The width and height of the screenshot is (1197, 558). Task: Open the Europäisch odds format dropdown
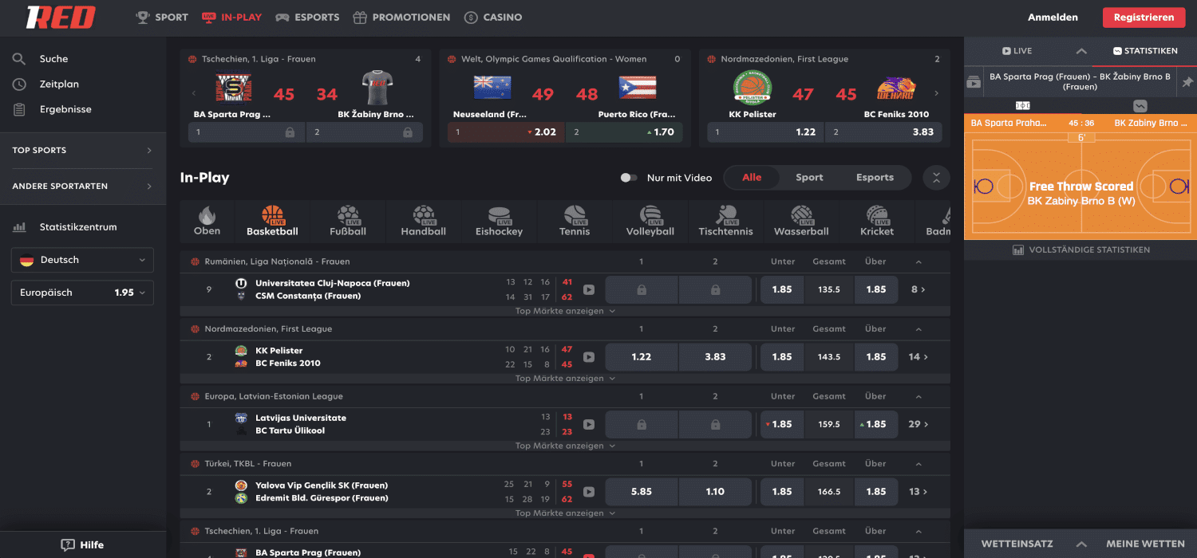click(x=81, y=293)
